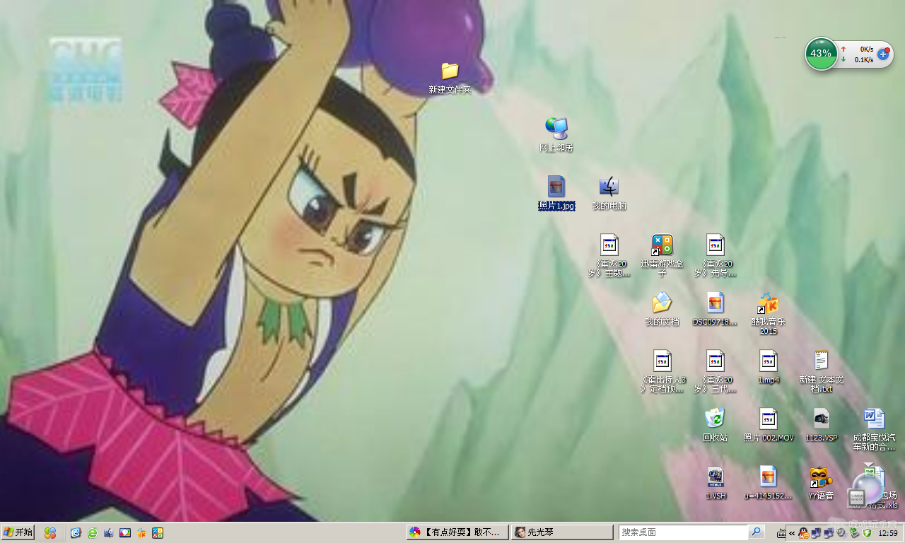The height and width of the screenshot is (543, 905).
Task: Launch the blue browser icon in quick launch
Action: 76,533
